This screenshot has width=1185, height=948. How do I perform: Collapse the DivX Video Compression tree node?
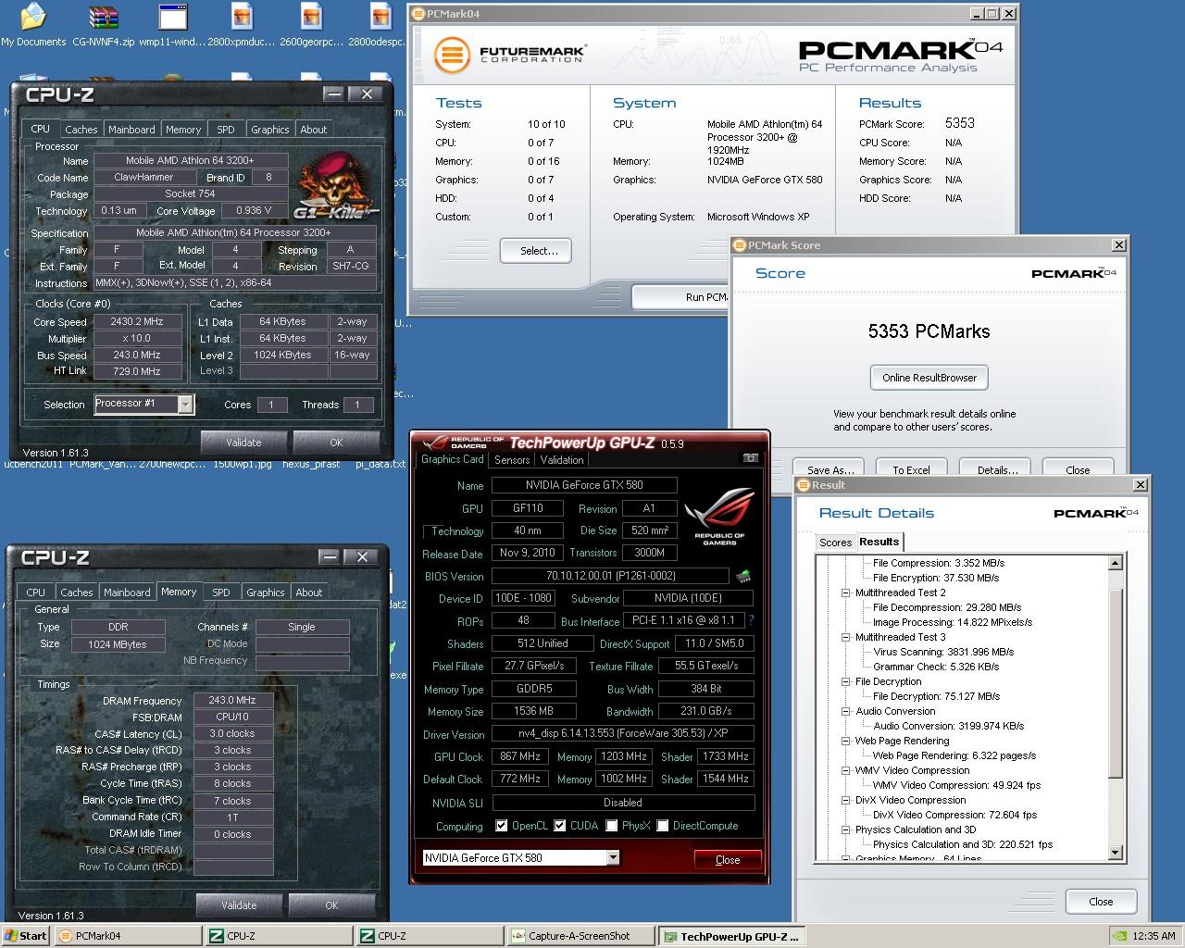[x=845, y=800]
